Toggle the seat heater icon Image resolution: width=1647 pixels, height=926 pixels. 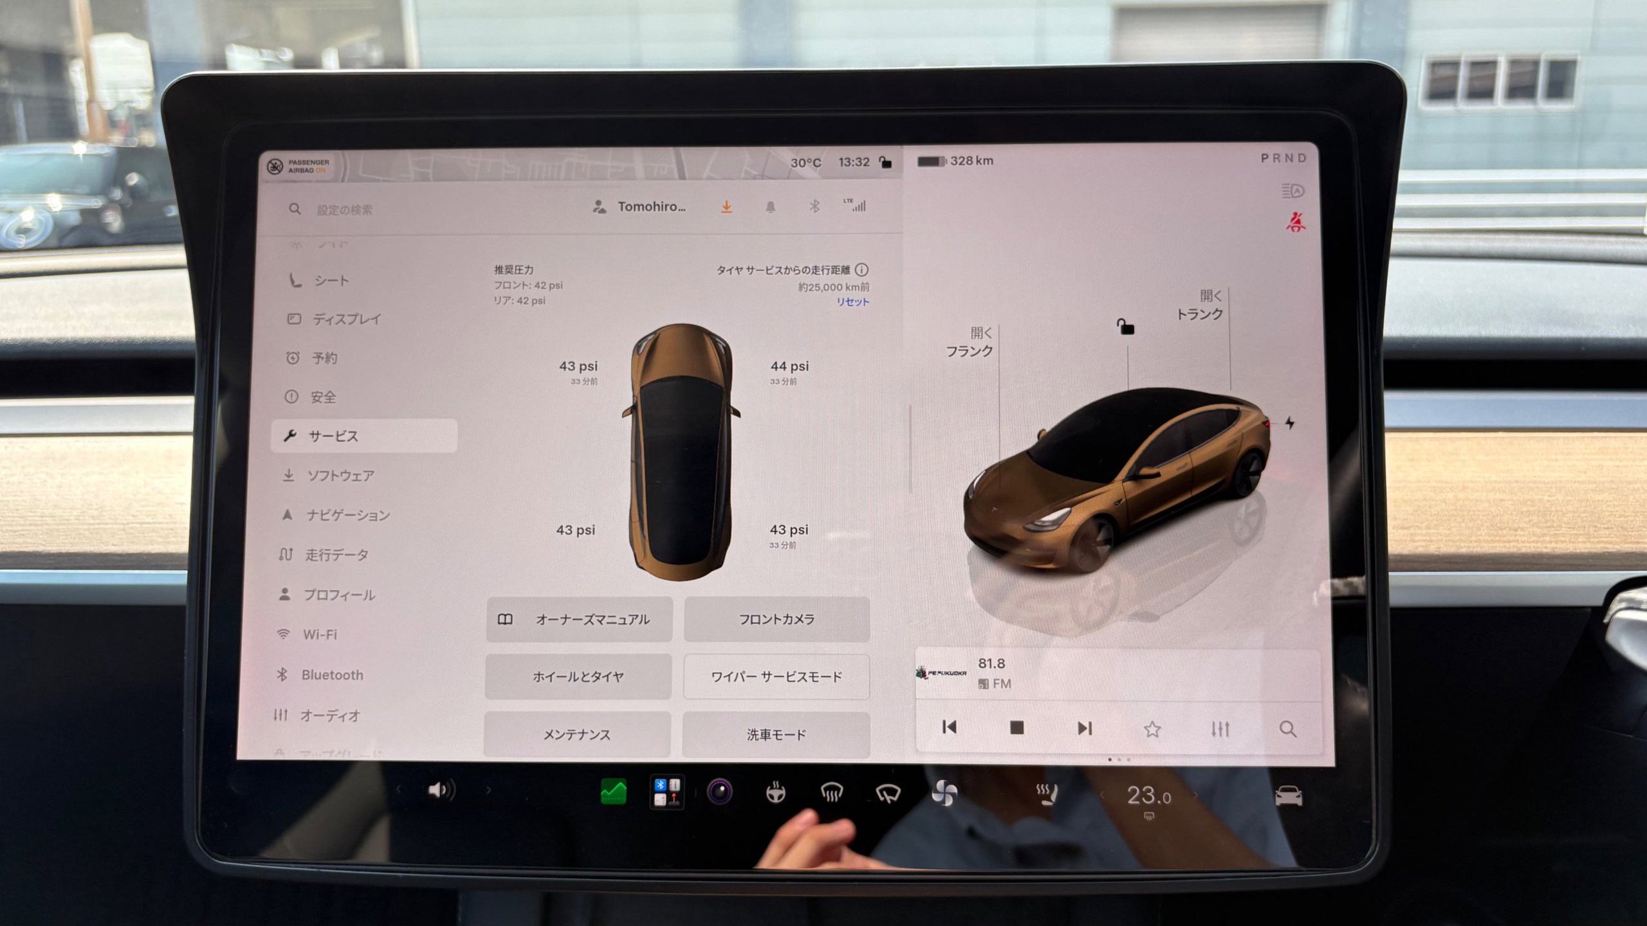pyautogui.click(x=1047, y=795)
